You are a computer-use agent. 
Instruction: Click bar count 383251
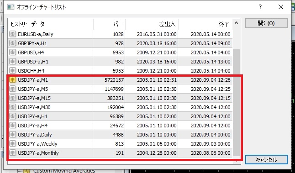point(116,98)
